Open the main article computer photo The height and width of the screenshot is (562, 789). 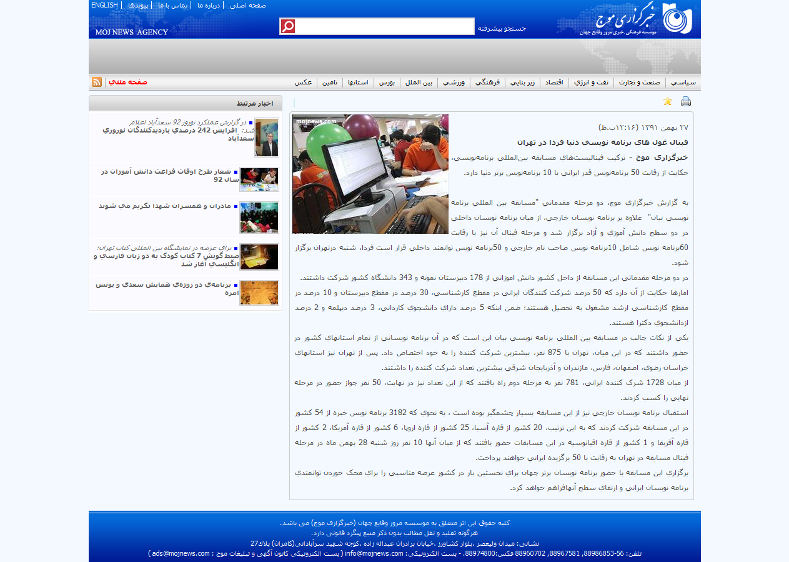click(370, 174)
